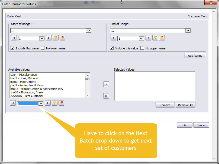Click the filter icon under Start of Range

[x=56, y=38]
